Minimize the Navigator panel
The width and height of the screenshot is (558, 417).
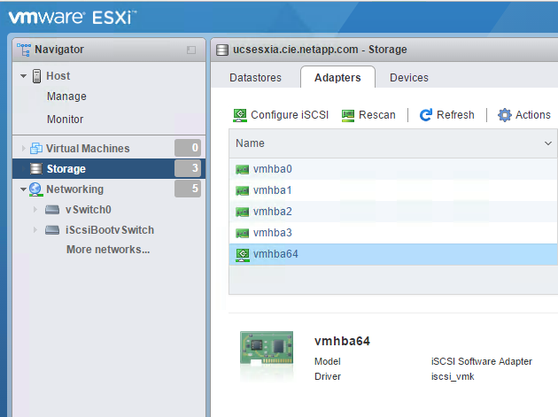coord(191,50)
